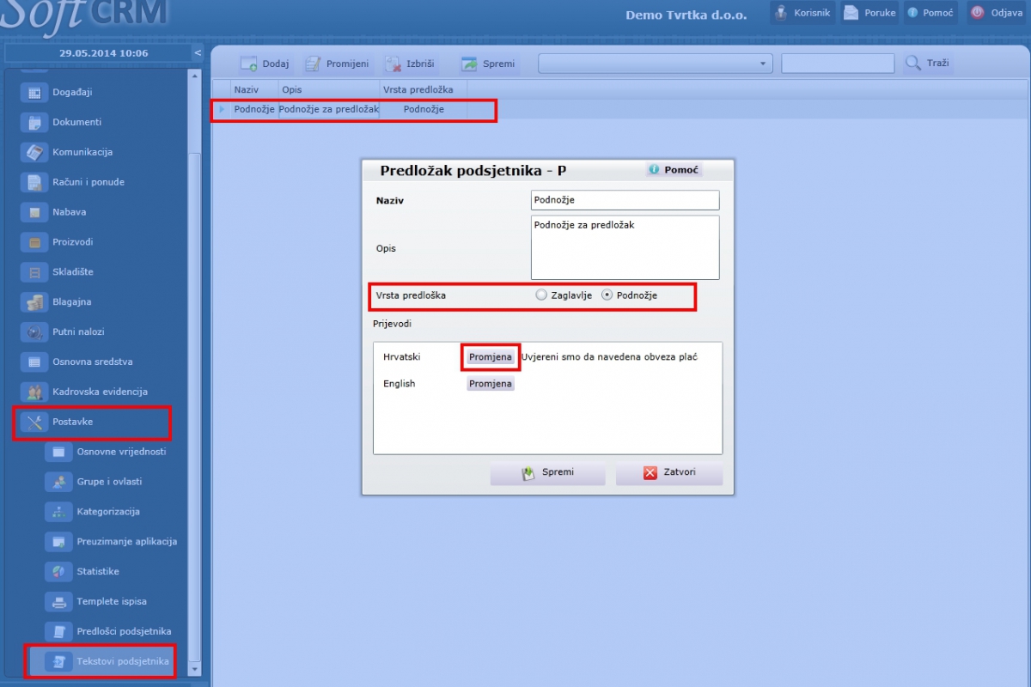Open the Predlošci podsjetnika submenu item
The width and height of the screenshot is (1031, 687).
pyautogui.click(x=124, y=631)
